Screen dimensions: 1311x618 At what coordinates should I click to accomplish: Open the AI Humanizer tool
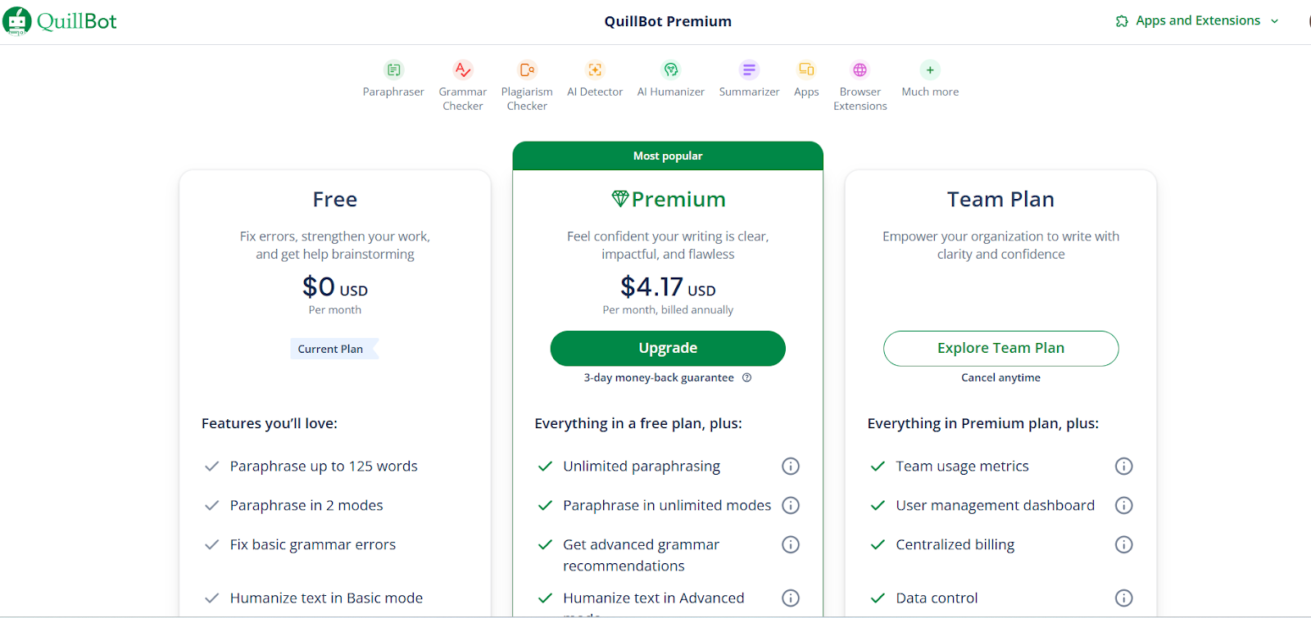point(670,70)
